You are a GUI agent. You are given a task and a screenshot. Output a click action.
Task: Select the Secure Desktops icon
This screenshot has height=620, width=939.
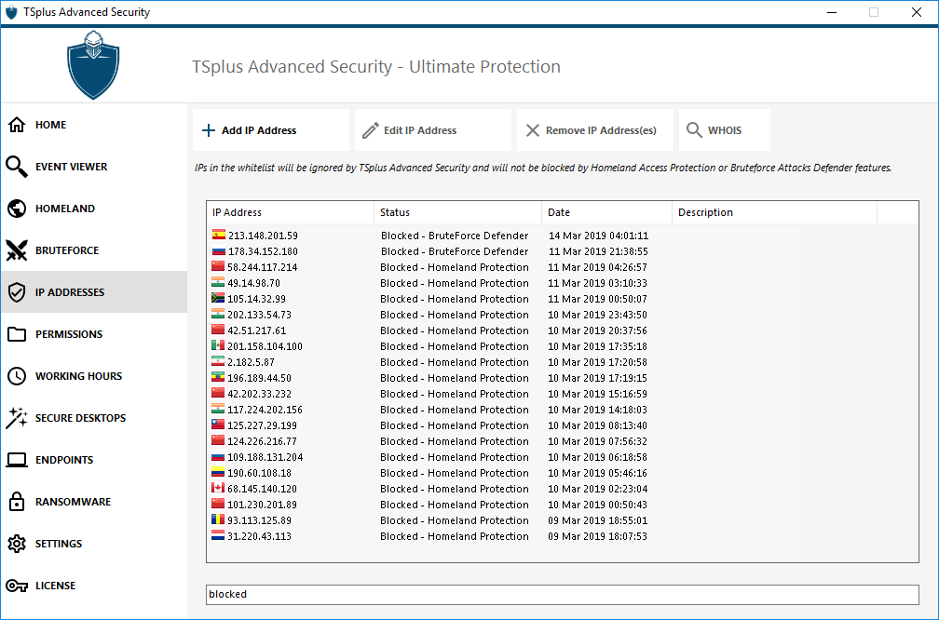18,417
